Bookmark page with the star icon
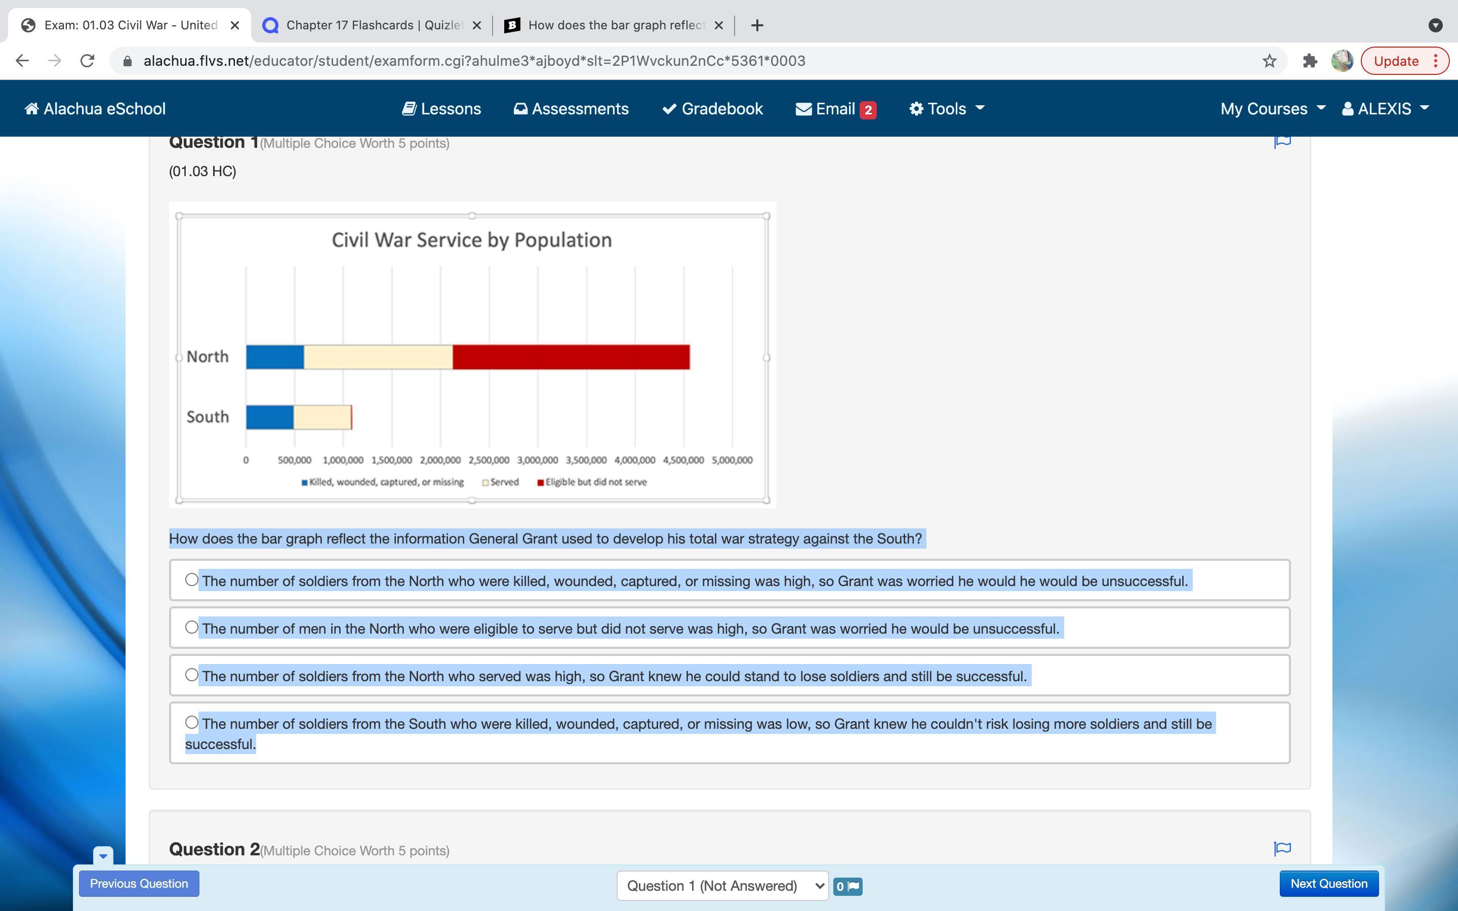The height and width of the screenshot is (911, 1458). coord(1269,61)
